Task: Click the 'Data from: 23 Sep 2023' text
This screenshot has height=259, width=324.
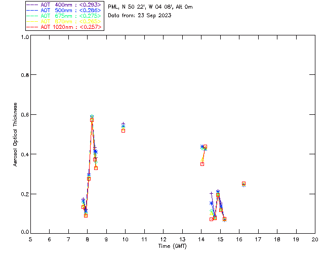Action: (x=140, y=16)
